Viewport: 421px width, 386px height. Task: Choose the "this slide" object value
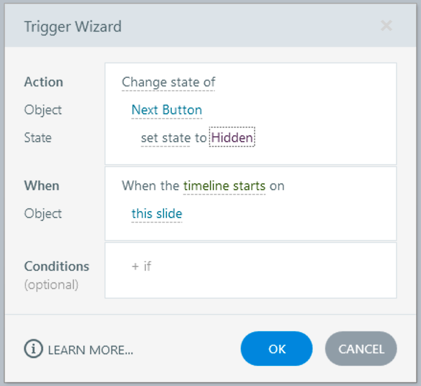(x=157, y=214)
